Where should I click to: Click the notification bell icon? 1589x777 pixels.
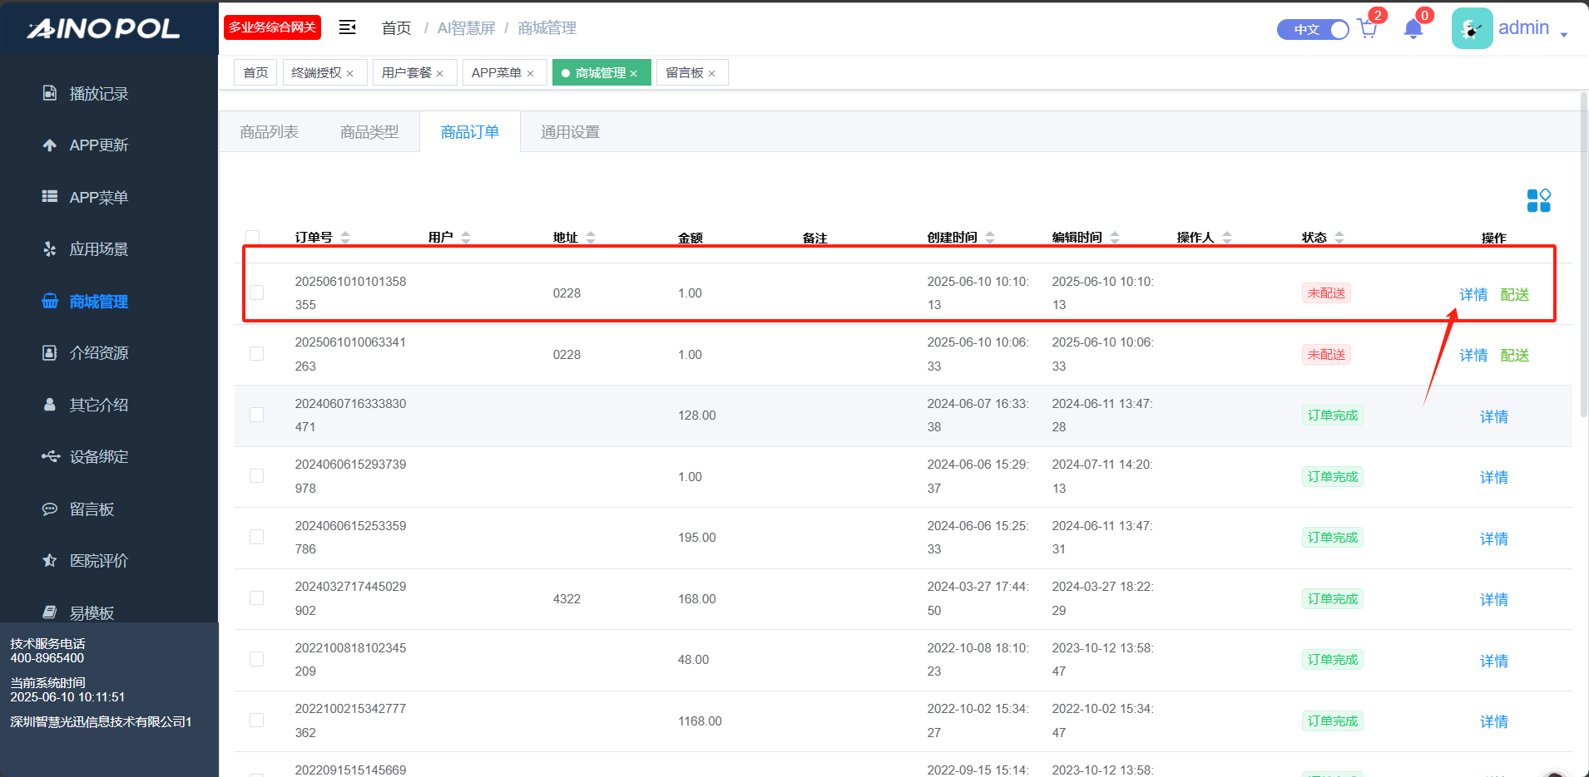1413,29
